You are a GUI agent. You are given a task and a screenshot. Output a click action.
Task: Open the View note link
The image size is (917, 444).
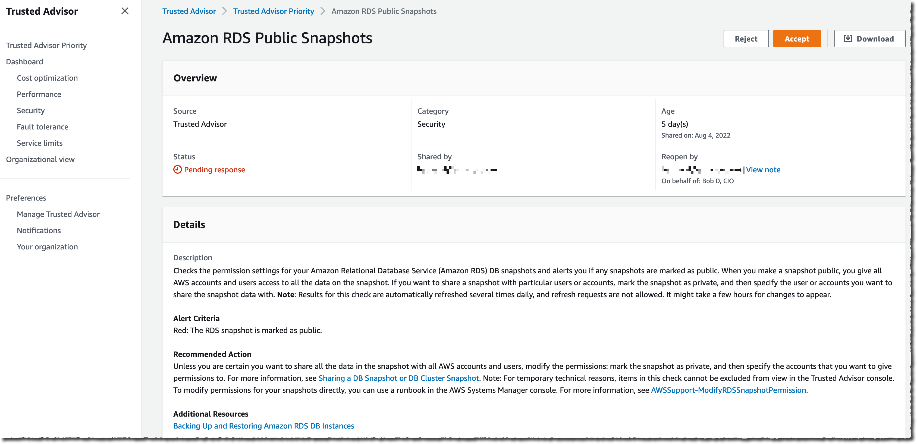click(x=763, y=170)
